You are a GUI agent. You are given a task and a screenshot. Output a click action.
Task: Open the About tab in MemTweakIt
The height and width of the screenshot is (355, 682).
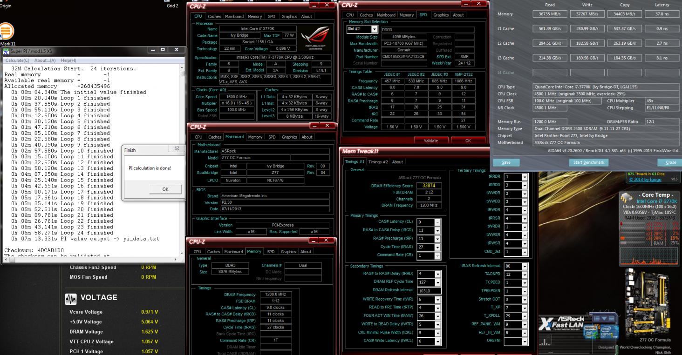(397, 162)
